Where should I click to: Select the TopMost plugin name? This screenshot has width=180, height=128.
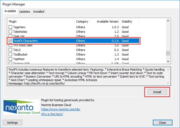[19, 59]
